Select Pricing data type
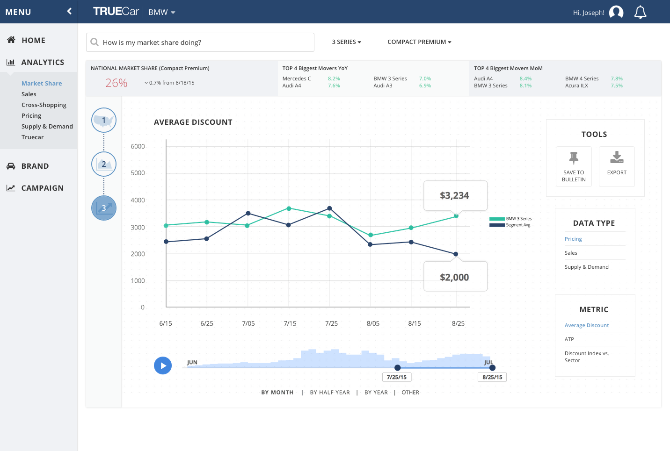The image size is (670, 451). tap(573, 239)
